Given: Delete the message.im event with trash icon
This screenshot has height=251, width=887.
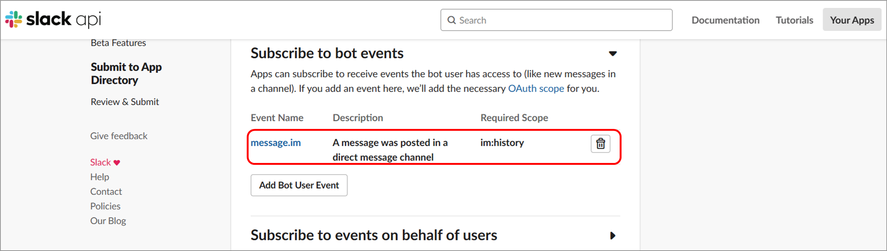Looking at the screenshot, I should click(x=601, y=144).
